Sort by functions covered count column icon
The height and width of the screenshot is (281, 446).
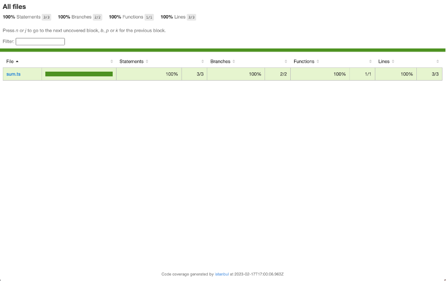pos(370,61)
